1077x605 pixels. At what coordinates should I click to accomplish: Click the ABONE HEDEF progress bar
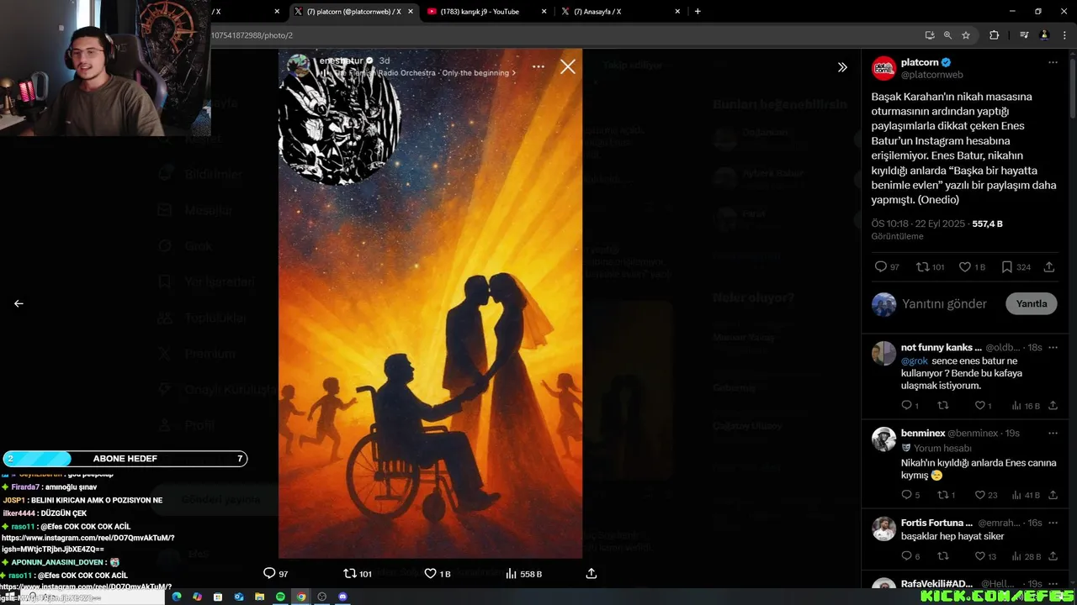(125, 459)
